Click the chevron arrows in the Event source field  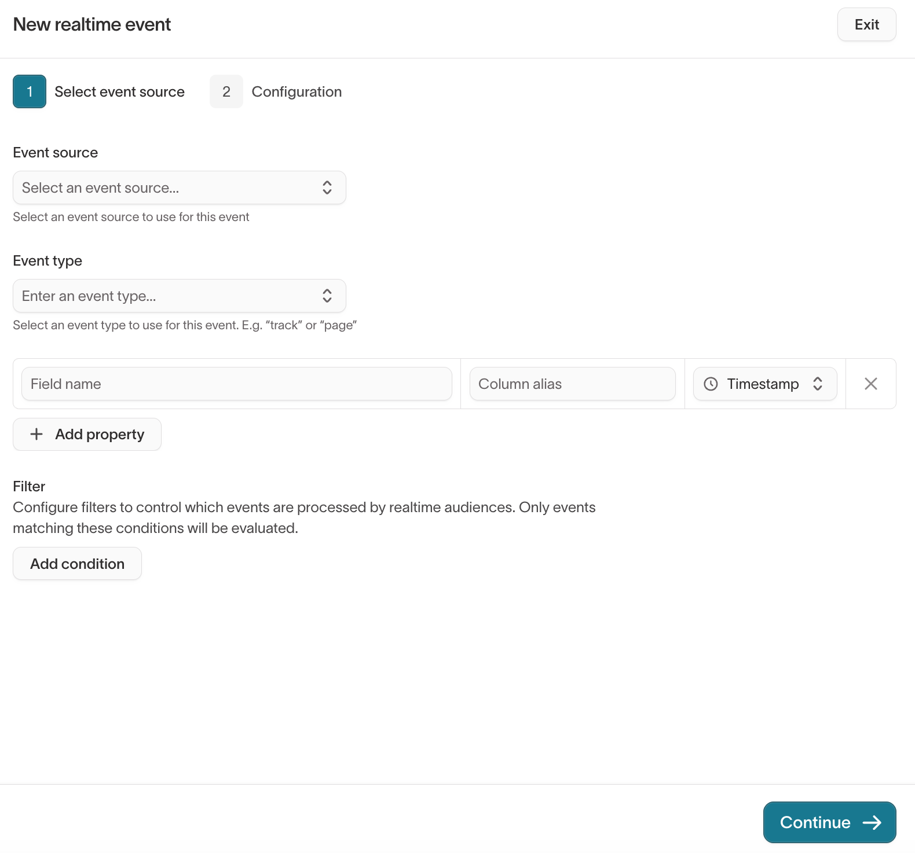pyautogui.click(x=327, y=187)
